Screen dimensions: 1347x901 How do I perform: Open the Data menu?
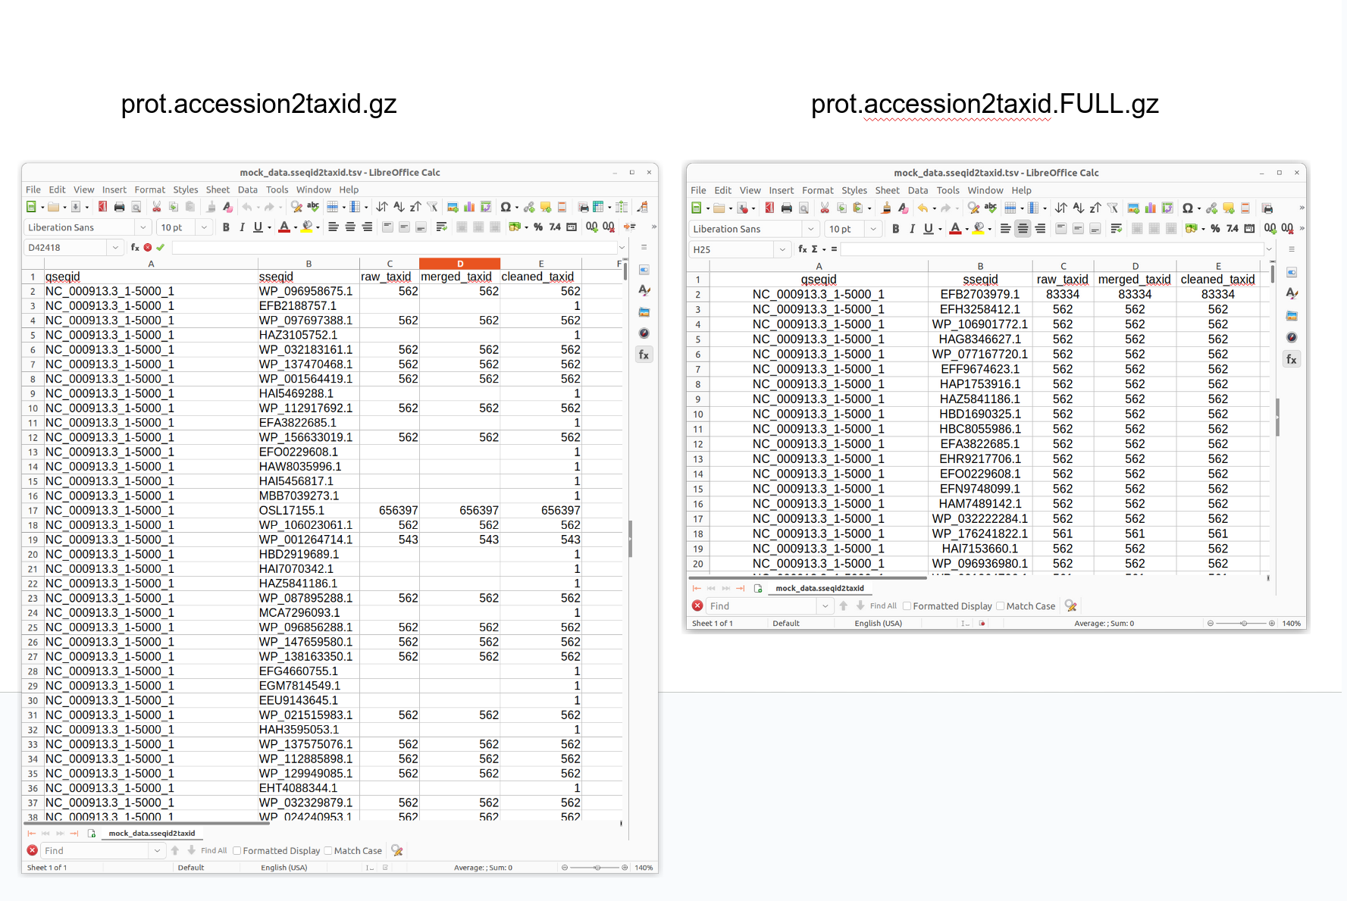[x=247, y=189]
